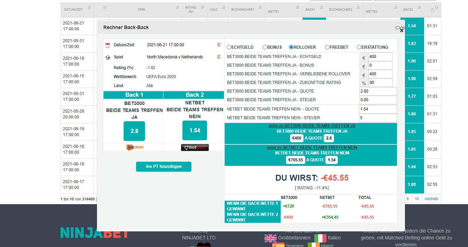The height and width of the screenshot is (247, 468).
Task: Open gehe zu BET3000 BEIDE TEAMS TREFFEN JA link
Action: 312,126
